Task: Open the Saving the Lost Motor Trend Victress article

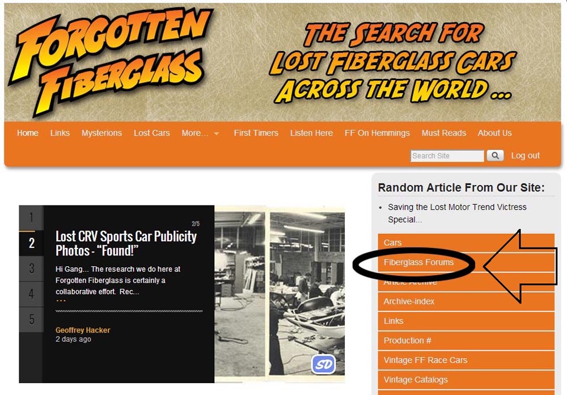Action: (457, 213)
